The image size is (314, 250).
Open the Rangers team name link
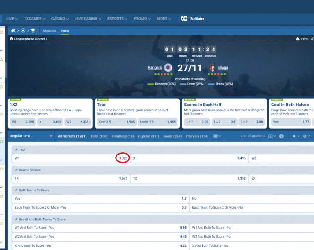pyautogui.click(x=155, y=68)
